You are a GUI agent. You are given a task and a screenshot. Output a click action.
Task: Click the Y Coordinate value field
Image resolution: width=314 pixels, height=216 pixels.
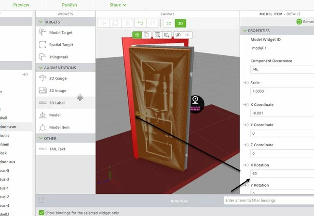282,133
